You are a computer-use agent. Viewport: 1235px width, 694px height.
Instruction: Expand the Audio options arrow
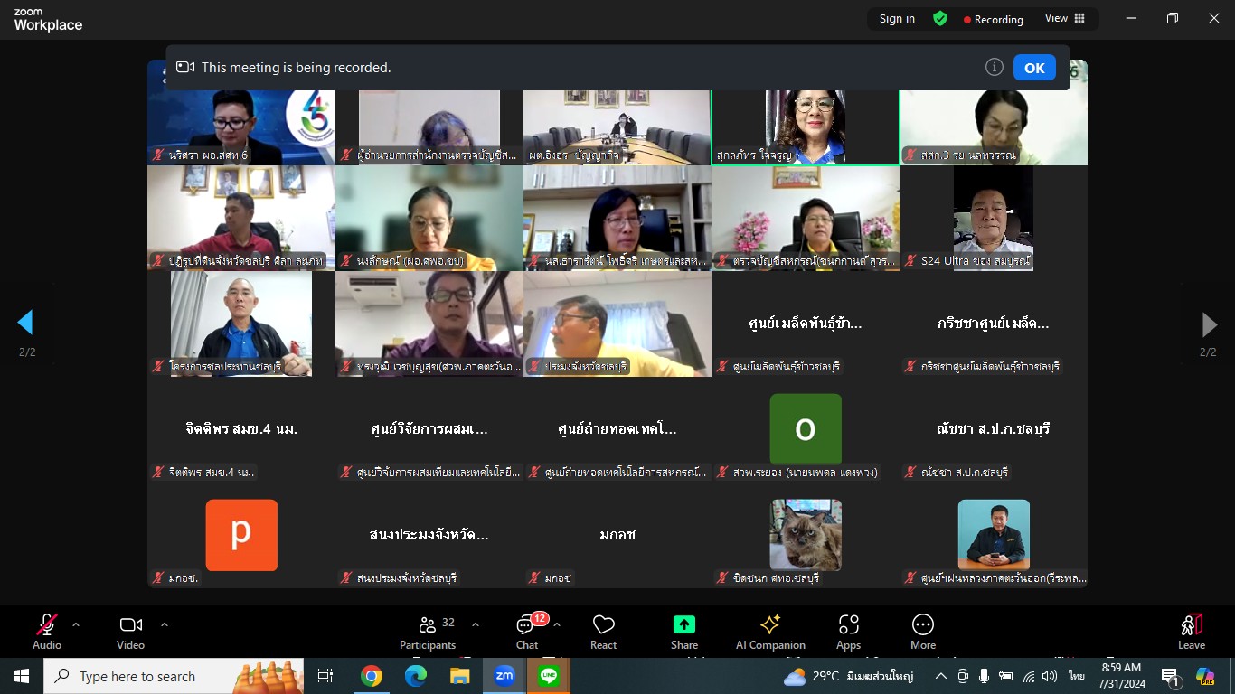[x=76, y=624]
